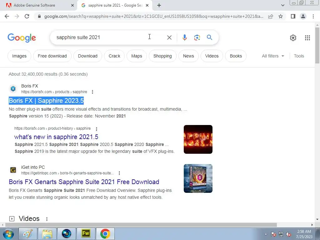Open the browser side panel
Screen dimensions: 320x240
click(293, 16)
